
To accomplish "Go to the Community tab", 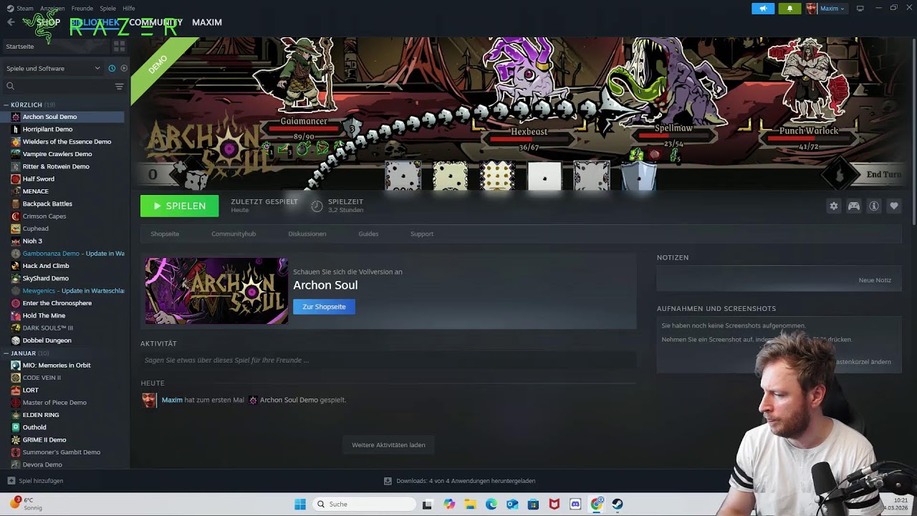I will click(156, 22).
